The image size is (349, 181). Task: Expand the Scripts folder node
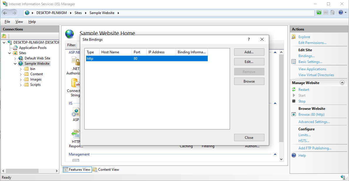(x=21, y=85)
